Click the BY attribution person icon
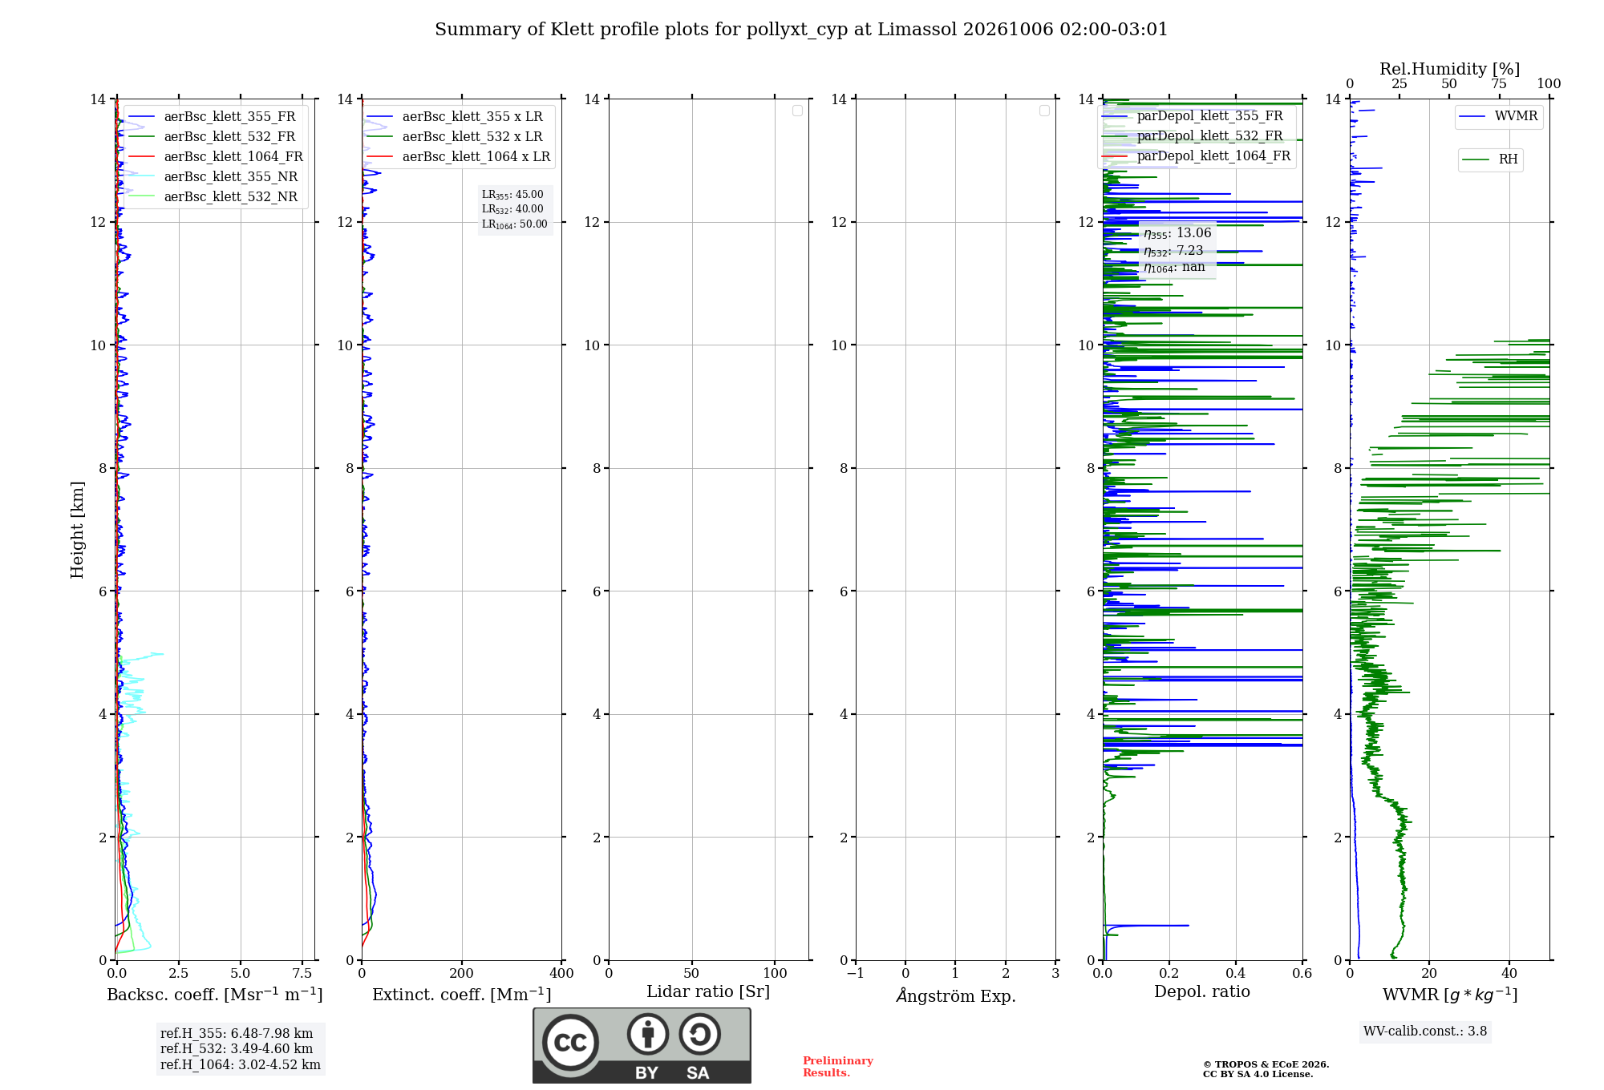 pyautogui.click(x=647, y=1034)
